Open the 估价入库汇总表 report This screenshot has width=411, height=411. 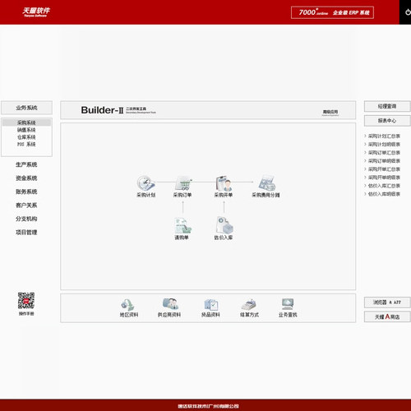point(384,186)
